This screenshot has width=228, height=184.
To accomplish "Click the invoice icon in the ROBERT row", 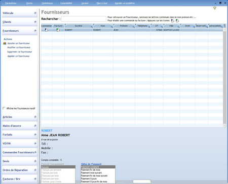I will [58, 30].
